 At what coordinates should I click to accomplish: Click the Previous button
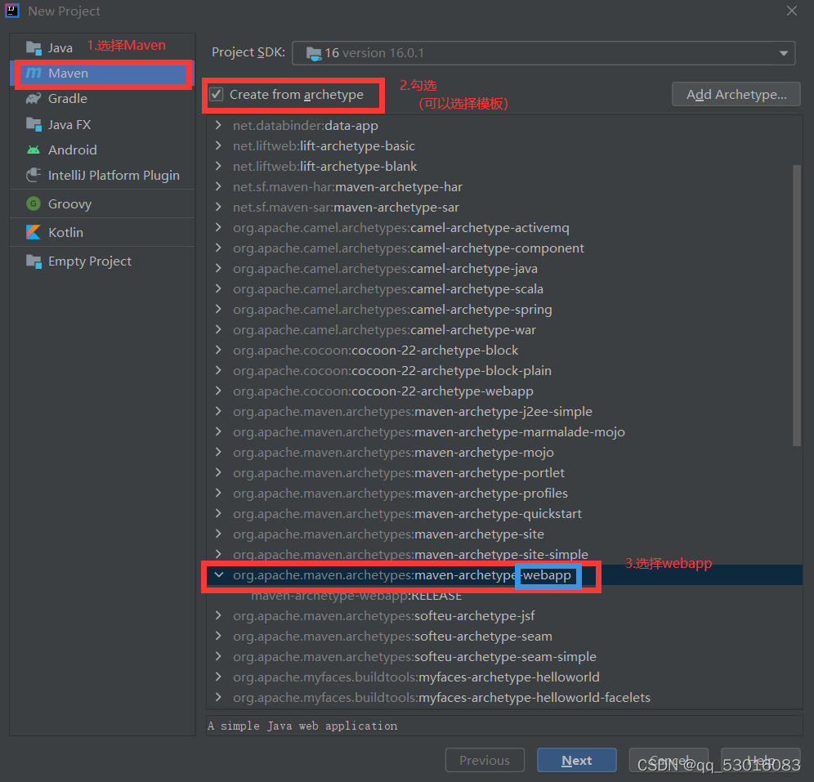[485, 760]
